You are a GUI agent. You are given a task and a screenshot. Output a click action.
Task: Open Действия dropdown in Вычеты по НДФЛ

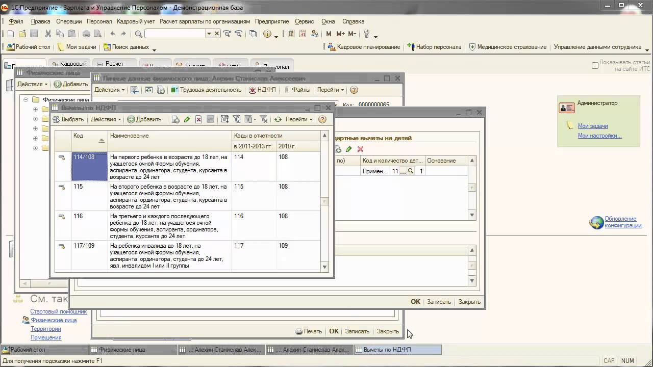coord(106,119)
